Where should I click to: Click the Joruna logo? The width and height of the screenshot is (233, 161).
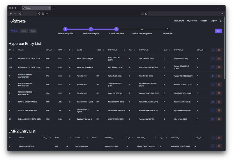(18, 21)
